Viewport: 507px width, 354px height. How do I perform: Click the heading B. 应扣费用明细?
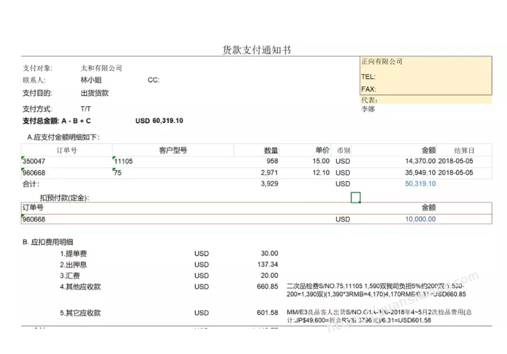pyautogui.click(x=48, y=242)
